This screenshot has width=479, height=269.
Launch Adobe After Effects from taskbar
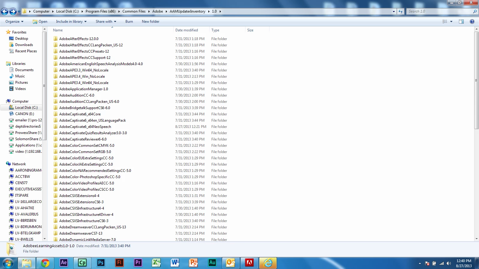click(64, 263)
